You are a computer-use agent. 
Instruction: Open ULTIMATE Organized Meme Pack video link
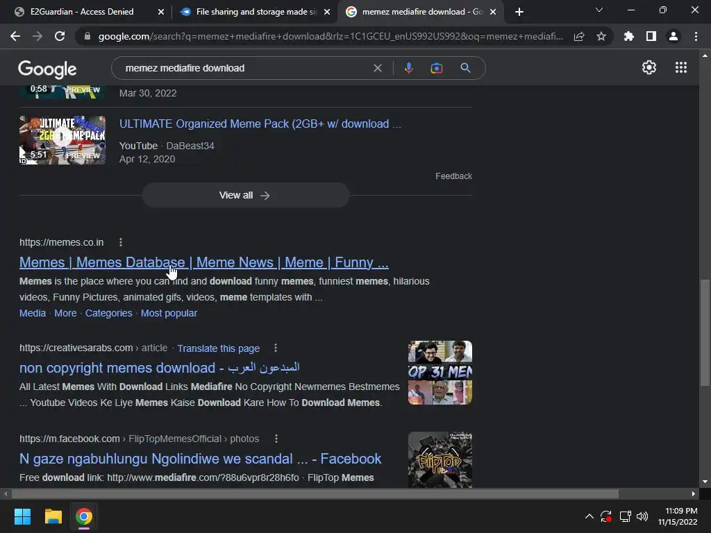click(x=260, y=124)
